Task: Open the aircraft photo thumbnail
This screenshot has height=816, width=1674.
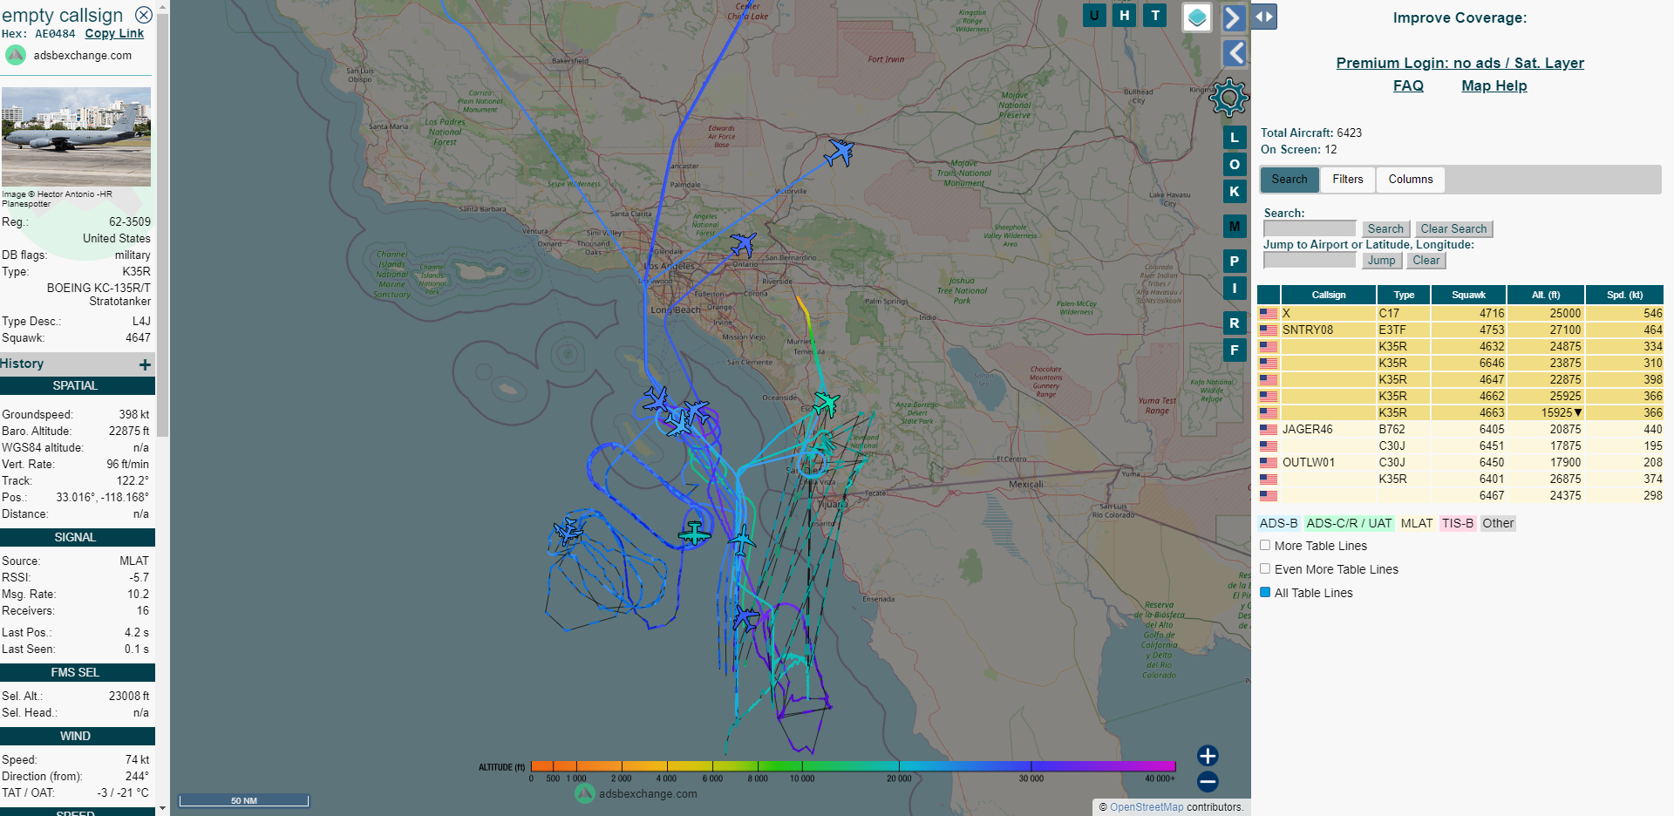Action: (x=76, y=136)
